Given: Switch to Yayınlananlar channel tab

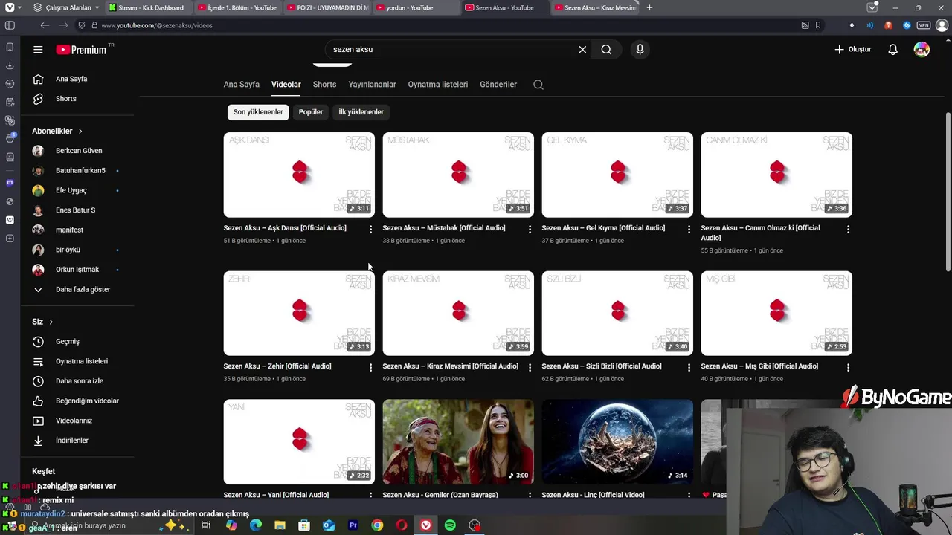Looking at the screenshot, I should (x=372, y=85).
